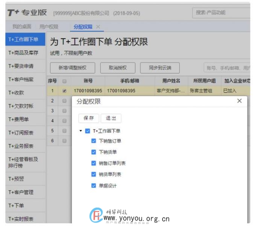Uncheck the 下销售订单 permission
Screen dimensions: 261x226
[x=94, y=141]
